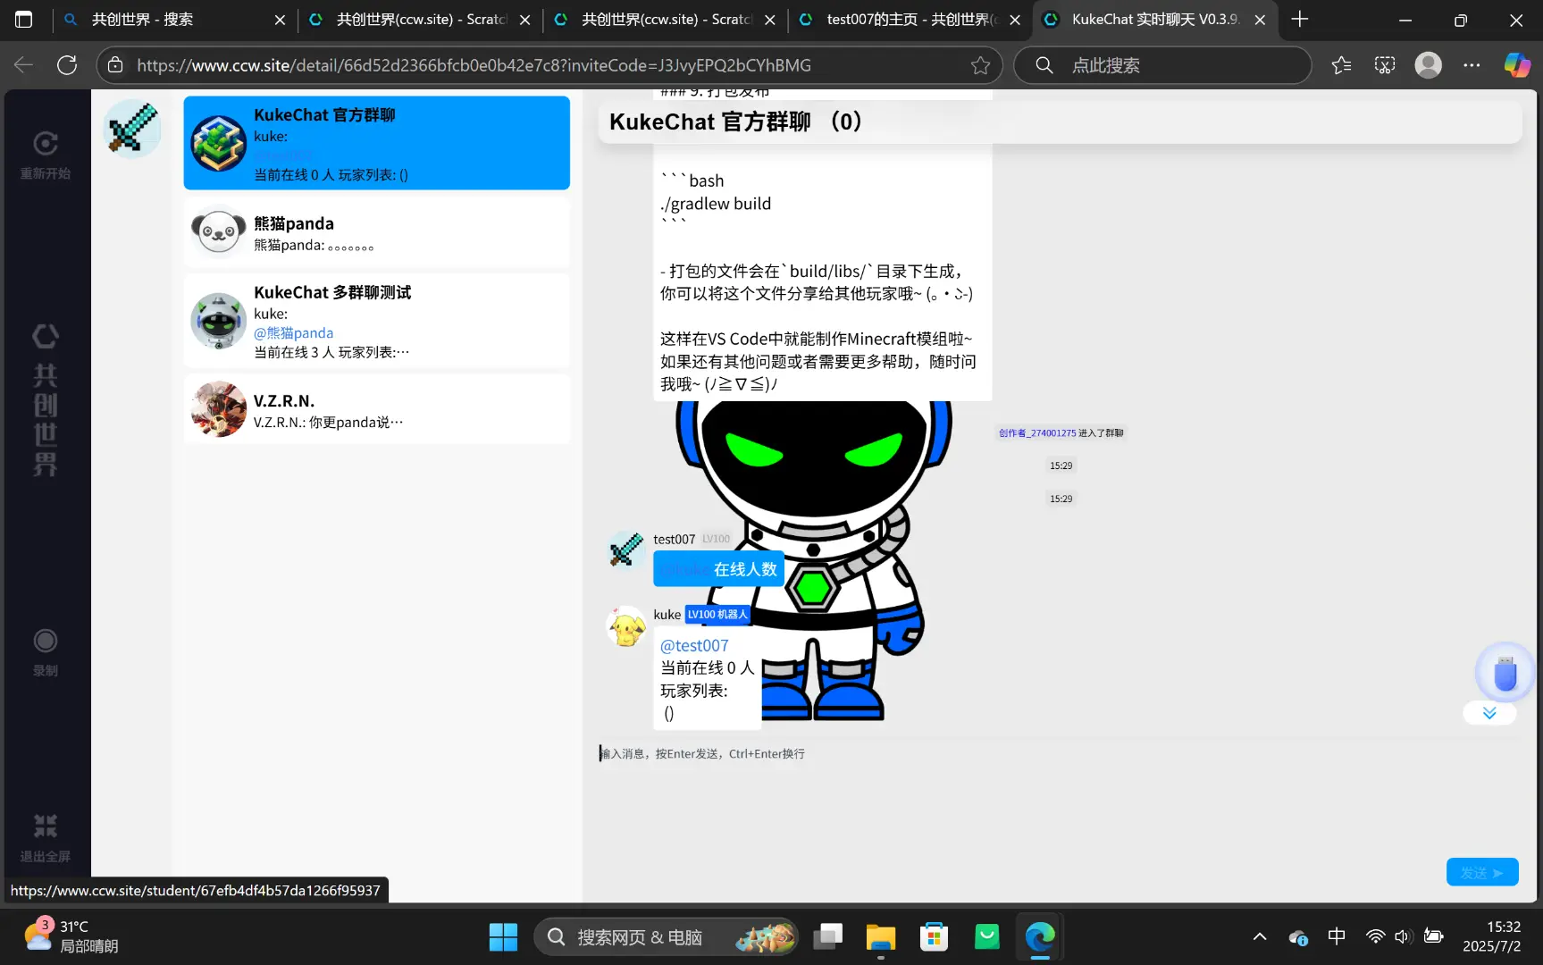The image size is (1543, 965).
Task: Click the exit fullscreen (退出全屏) icon
Action: pos(46,826)
